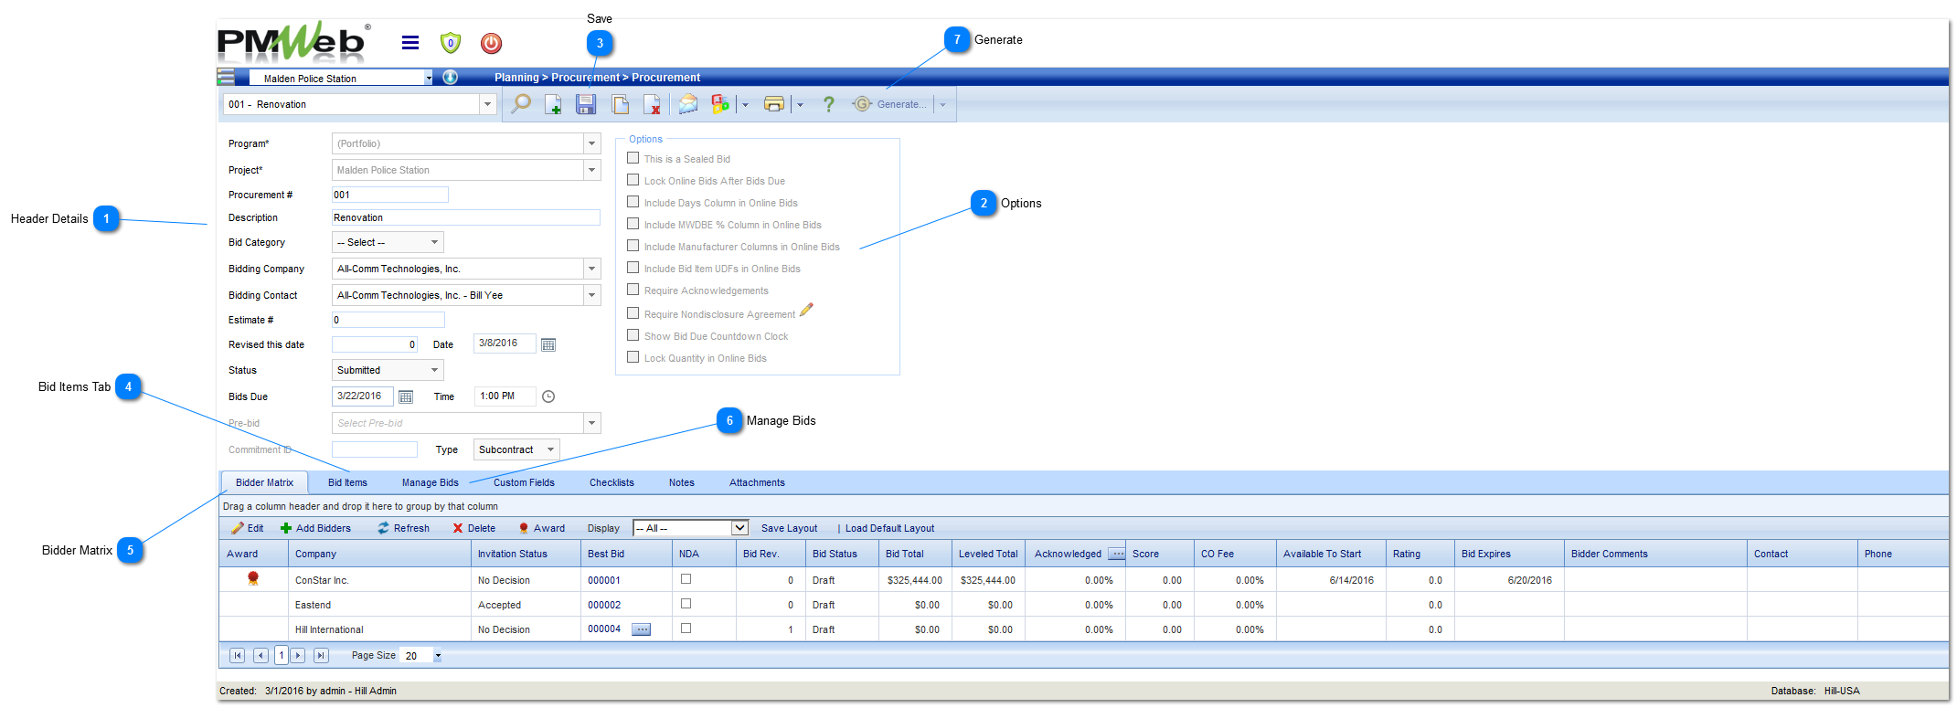Screen dimensions: 1957x708
Task: Check 'This is a Sealed Bid' option
Action: (x=633, y=158)
